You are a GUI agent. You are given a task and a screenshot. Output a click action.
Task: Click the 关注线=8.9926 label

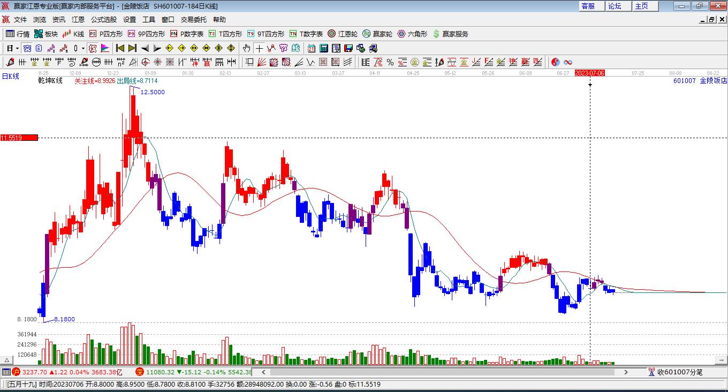click(95, 81)
